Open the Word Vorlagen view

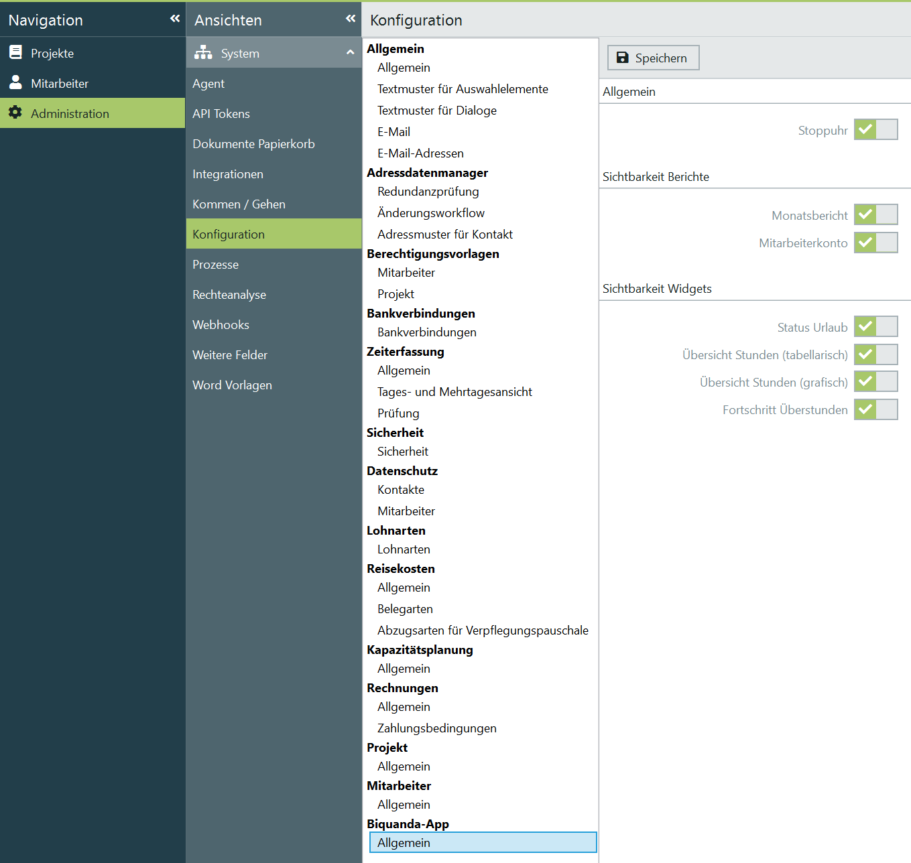coord(232,385)
